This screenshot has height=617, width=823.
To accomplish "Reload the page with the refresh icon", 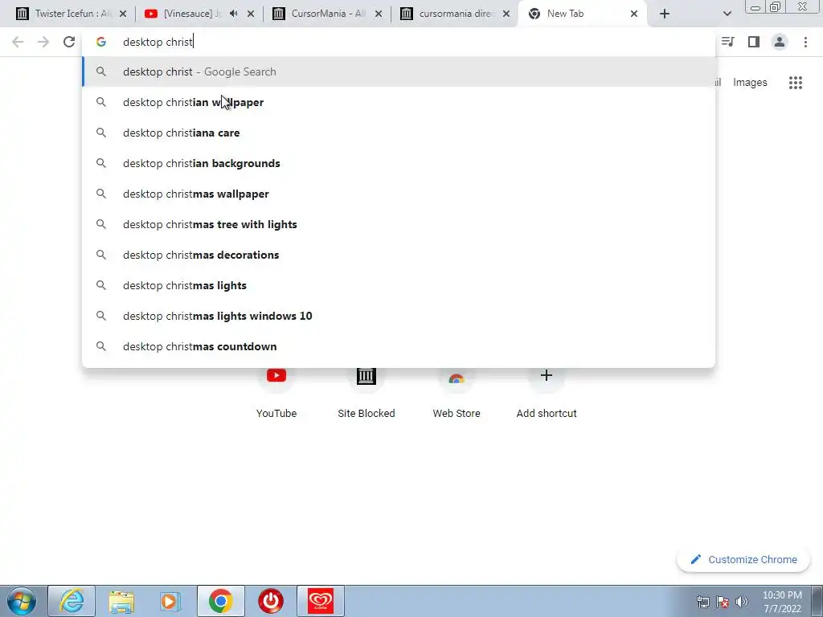I will click(x=69, y=42).
